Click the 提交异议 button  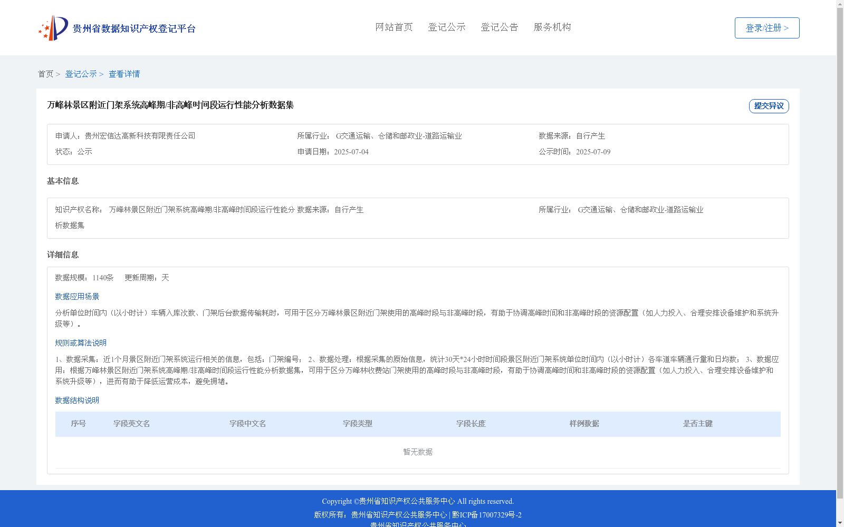(769, 106)
